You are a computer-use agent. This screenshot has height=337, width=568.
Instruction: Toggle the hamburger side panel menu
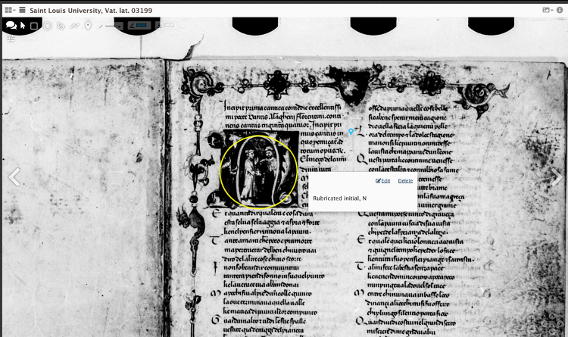[x=23, y=10]
